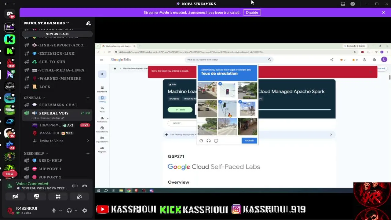
Task: Get the audio captcha challenge
Action: click(209, 141)
